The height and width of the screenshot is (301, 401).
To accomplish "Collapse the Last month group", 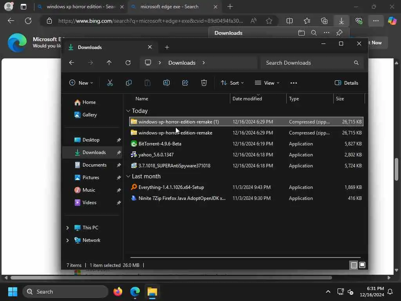I will (x=128, y=176).
